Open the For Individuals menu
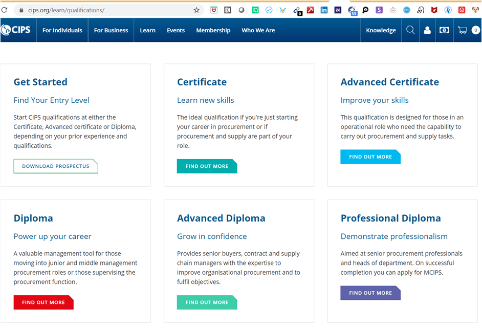This screenshot has height=330, width=482. click(x=62, y=30)
